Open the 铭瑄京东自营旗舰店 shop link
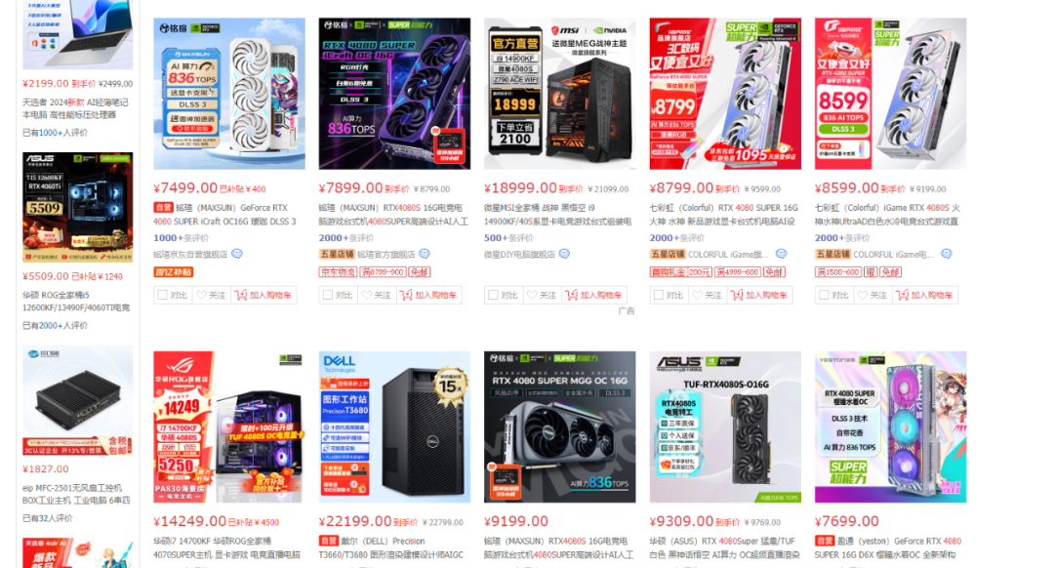The height and width of the screenshot is (568, 1054). click(190, 255)
